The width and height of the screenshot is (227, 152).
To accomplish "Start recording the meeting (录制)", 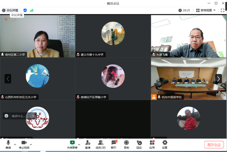I will [126, 144].
